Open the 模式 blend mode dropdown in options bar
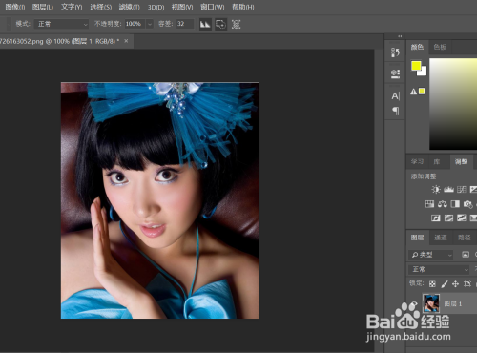This screenshot has width=477, height=353. pos(61,24)
